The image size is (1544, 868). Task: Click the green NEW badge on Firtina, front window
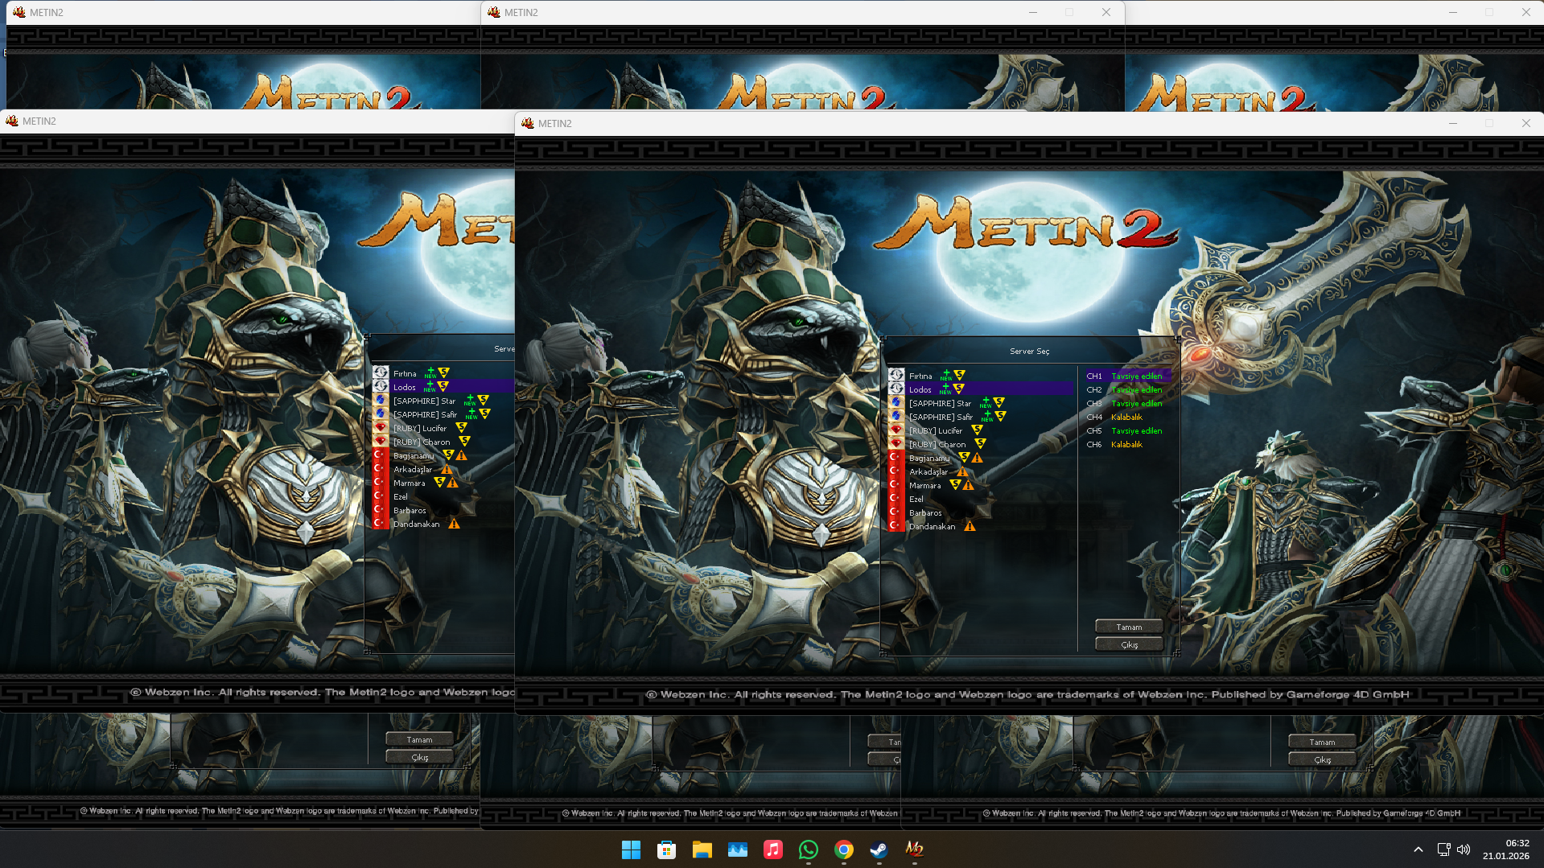pos(946,375)
